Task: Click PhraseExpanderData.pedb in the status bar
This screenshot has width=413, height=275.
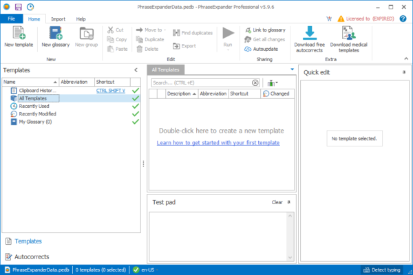Action: (37, 269)
